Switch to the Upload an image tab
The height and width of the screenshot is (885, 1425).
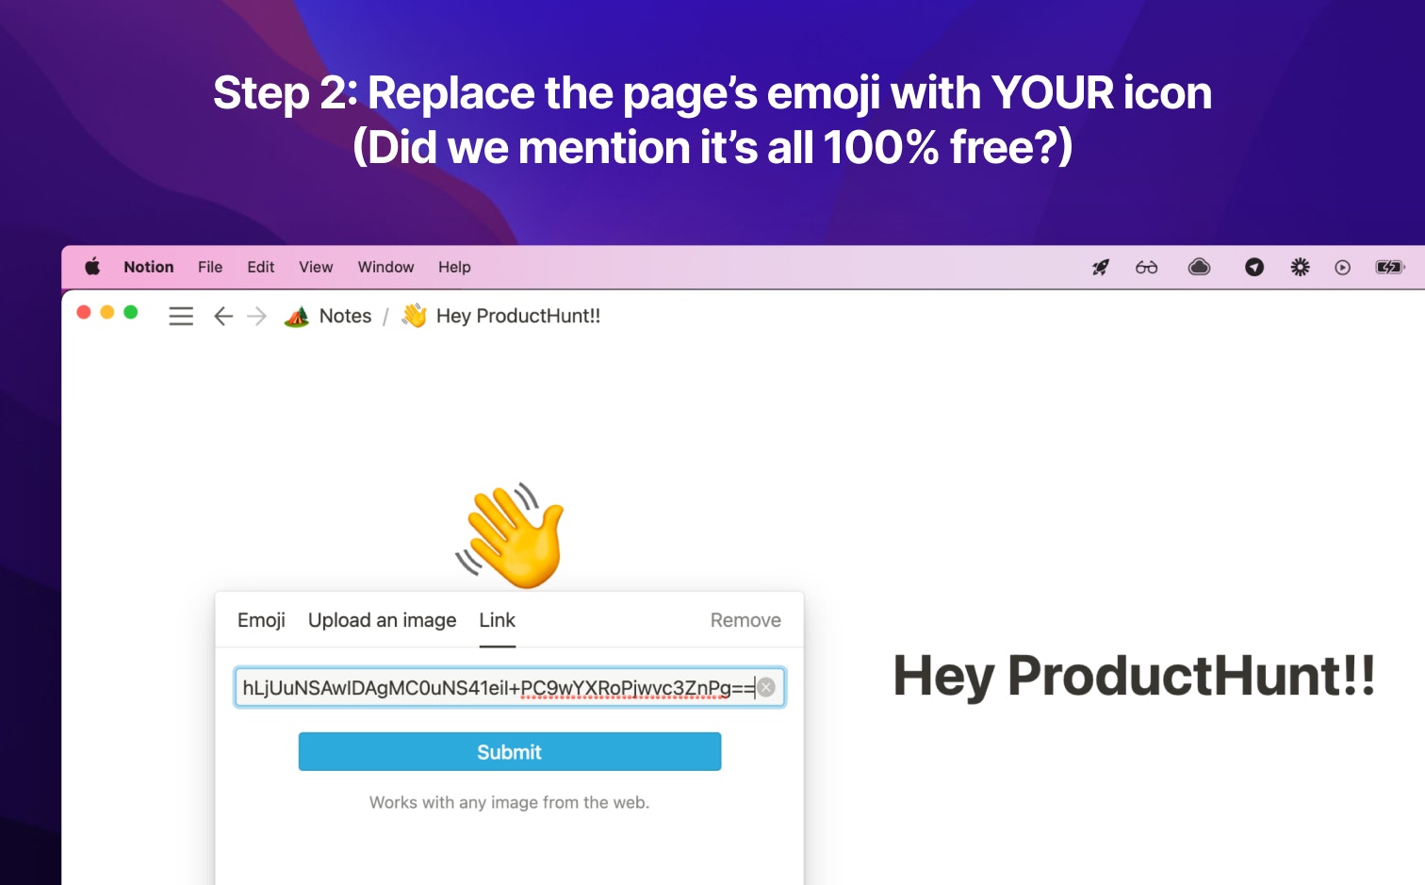tap(382, 620)
